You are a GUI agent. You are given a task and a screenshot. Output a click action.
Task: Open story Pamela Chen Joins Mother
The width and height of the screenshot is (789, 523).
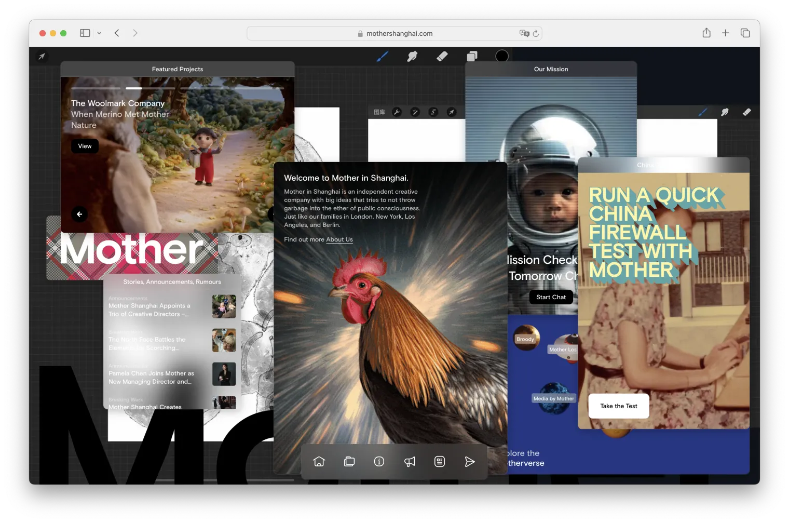pyautogui.click(x=151, y=378)
